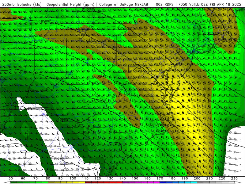Select the cyan swatch bordering the gray band

194,182
